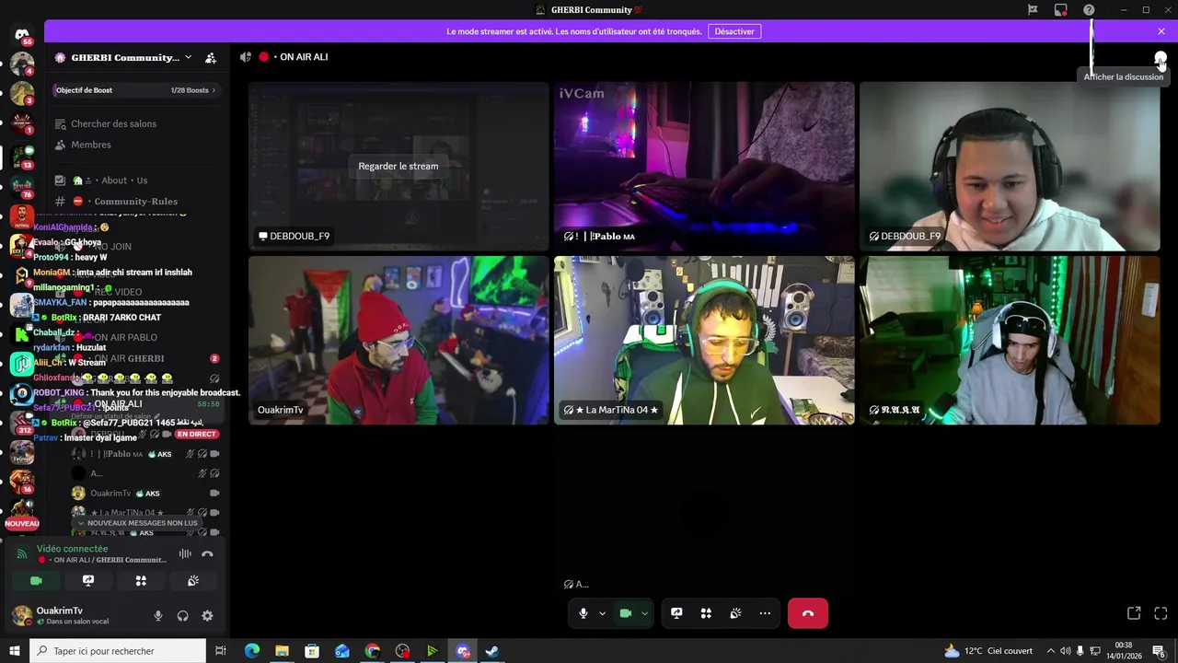Open the Discord help question mark icon
Screen dimensions: 1178x663
tap(1089, 10)
